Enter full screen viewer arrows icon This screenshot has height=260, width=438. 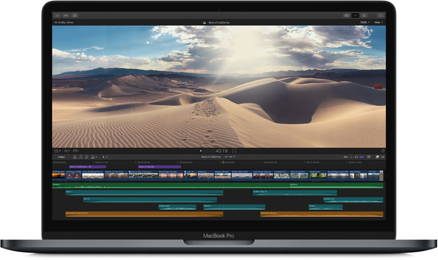click(x=382, y=151)
